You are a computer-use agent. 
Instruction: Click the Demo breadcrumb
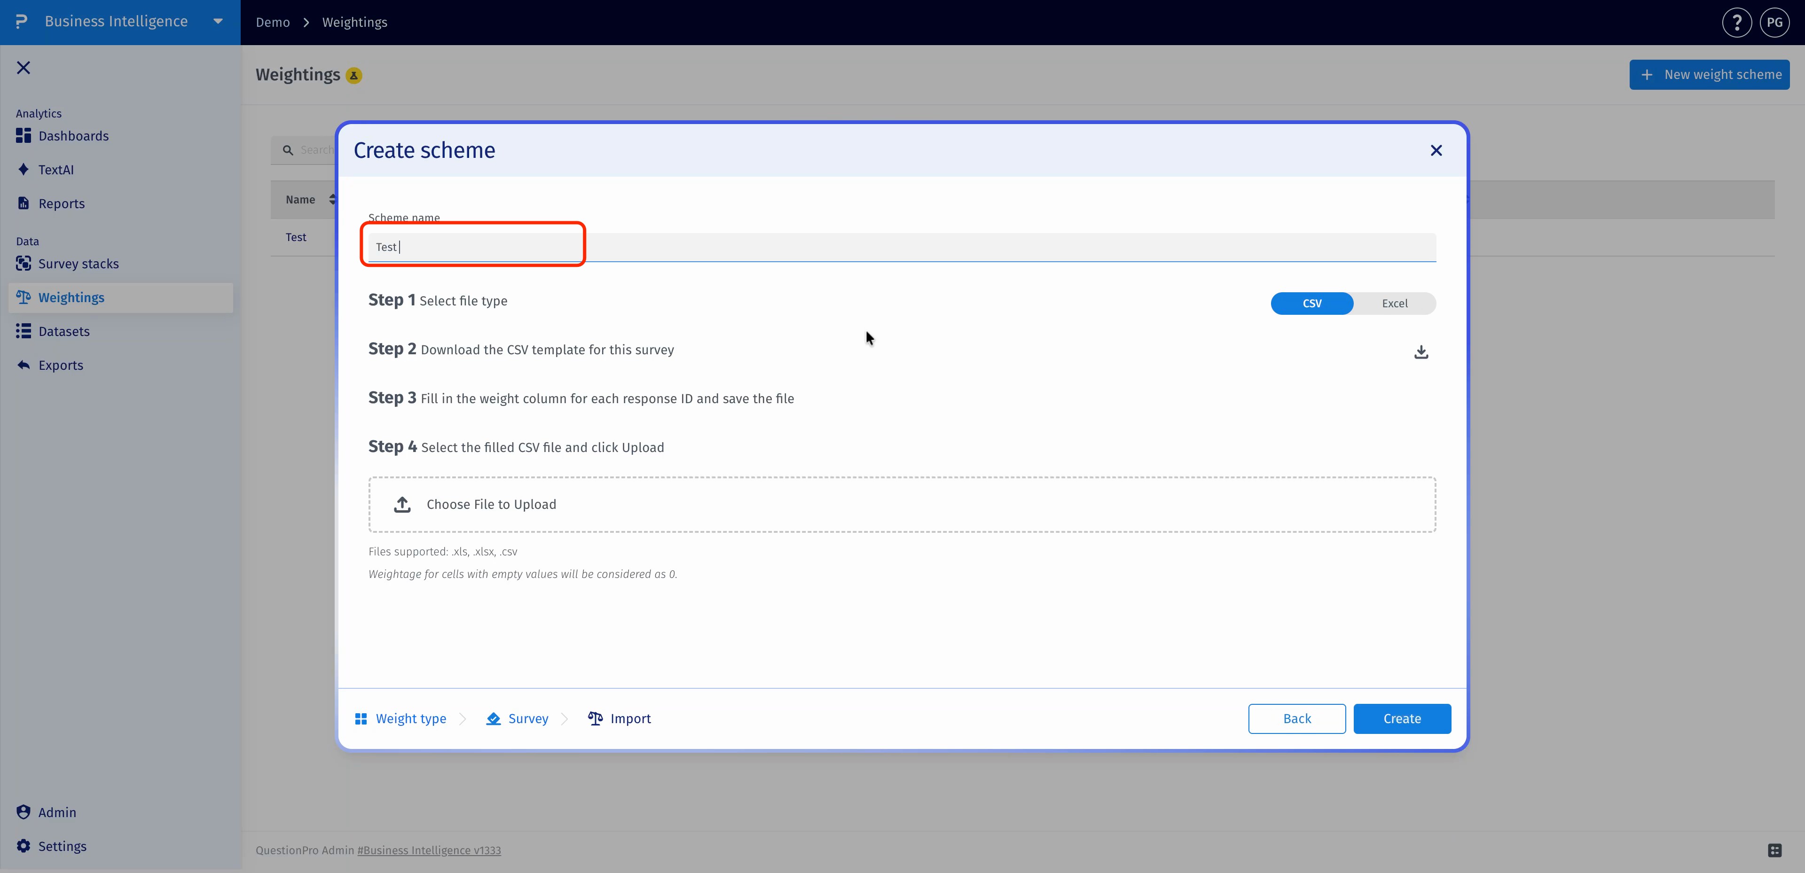[273, 23]
